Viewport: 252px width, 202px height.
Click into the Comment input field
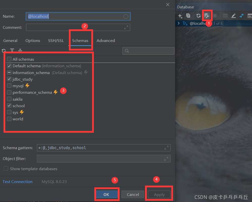coord(78,27)
